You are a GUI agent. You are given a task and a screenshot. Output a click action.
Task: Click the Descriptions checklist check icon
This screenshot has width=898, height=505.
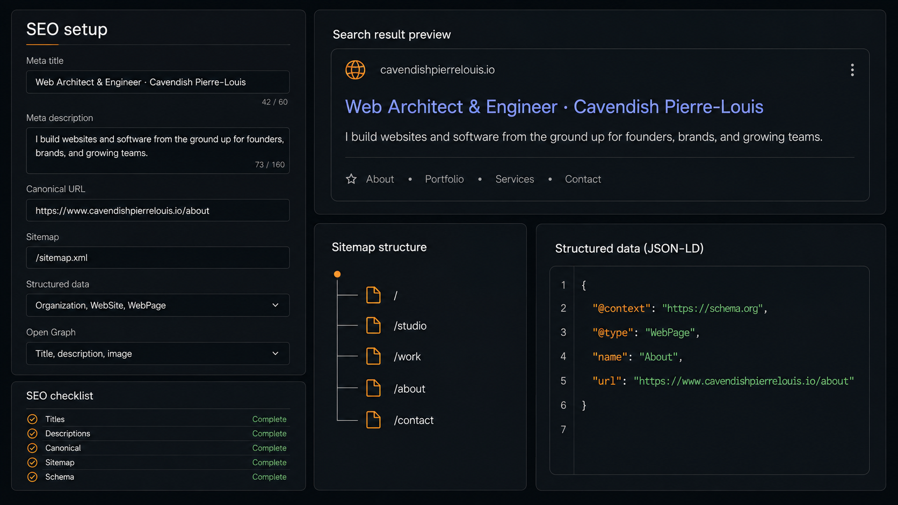[32, 434]
